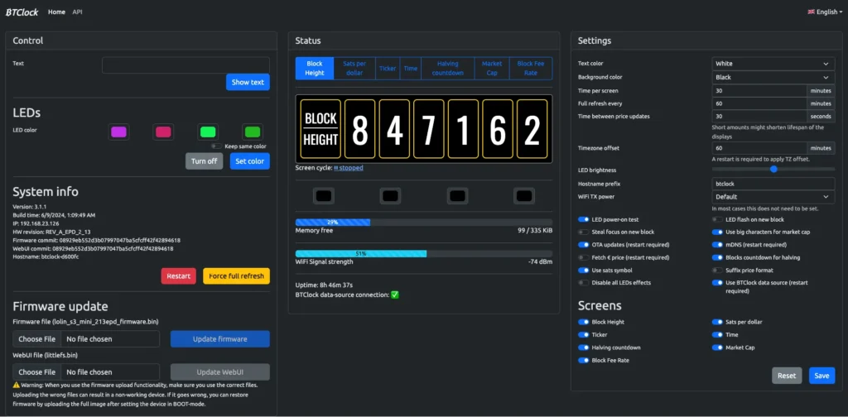Toggle mDNS switch
Viewport: 848px width, 417px height.
pyautogui.click(x=717, y=245)
